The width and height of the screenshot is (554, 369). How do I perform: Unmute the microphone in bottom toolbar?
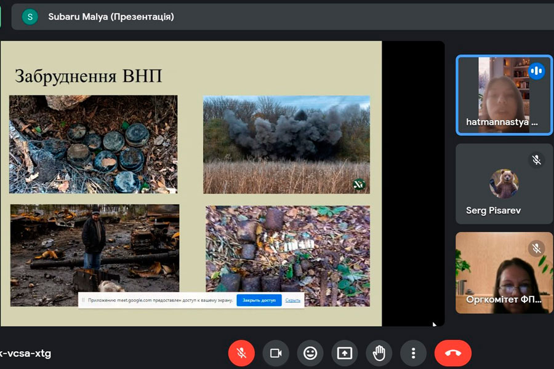(x=241, y=353)
